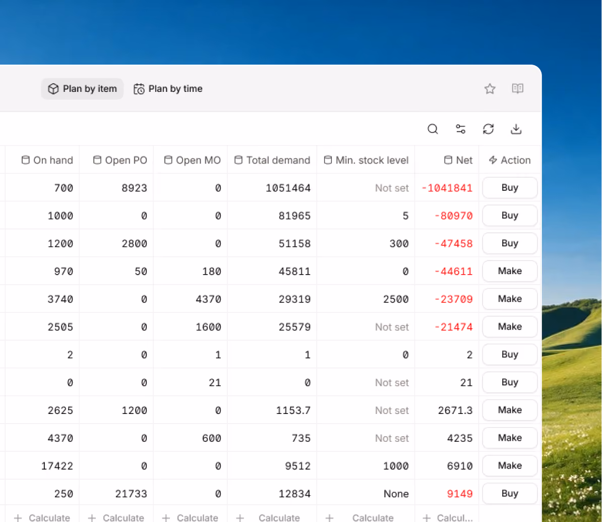Click Make in the 4235 net row
The image size is (602, 522).
point(509,438)
